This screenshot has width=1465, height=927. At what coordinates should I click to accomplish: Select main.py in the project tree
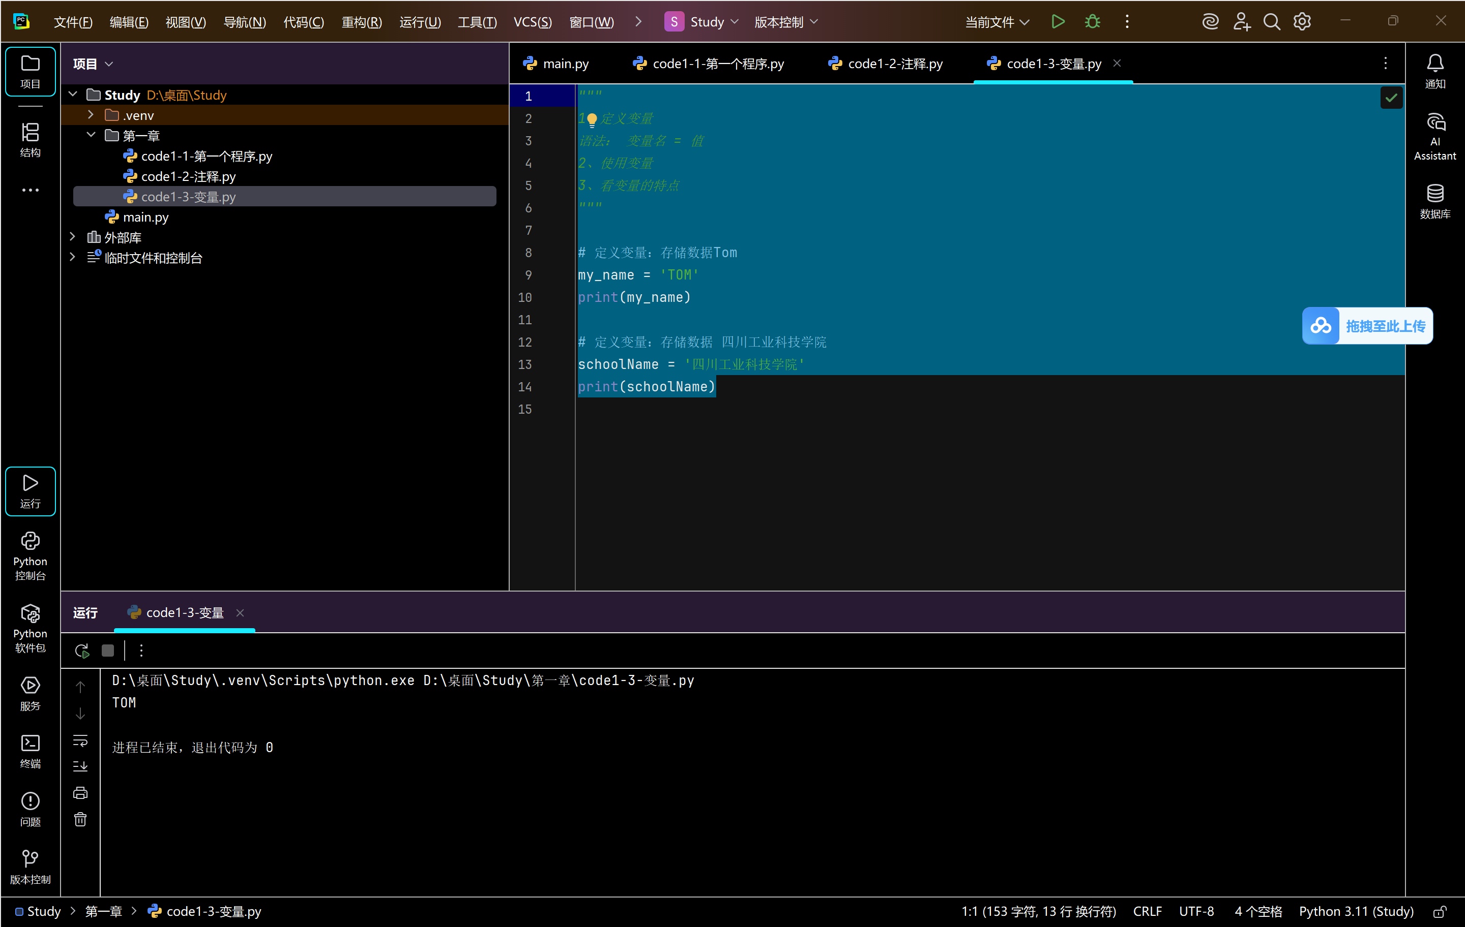[145, 217]
